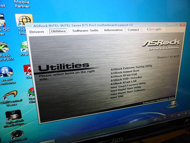Choose ASRock 3TB+ Unlocker
Image resolution: width=190 pixels, height=143 pixels.
(126, 79)
